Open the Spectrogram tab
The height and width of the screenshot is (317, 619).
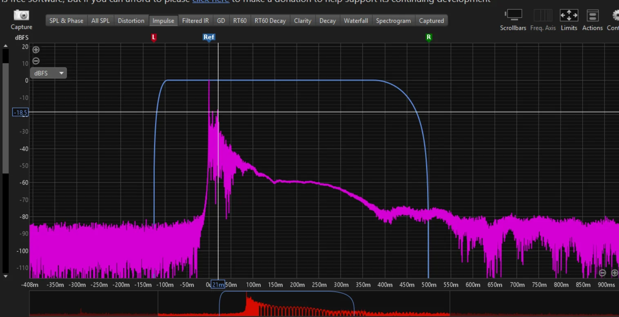393,20
